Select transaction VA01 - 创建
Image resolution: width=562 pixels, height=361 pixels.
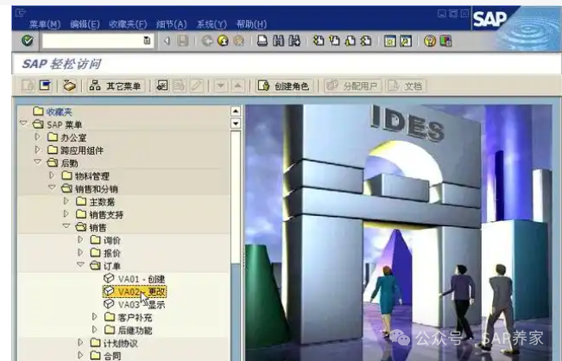coord(142,279)
